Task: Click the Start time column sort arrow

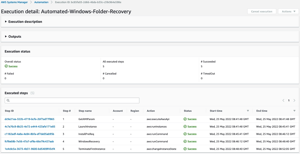Action: [x=248, y=111]
